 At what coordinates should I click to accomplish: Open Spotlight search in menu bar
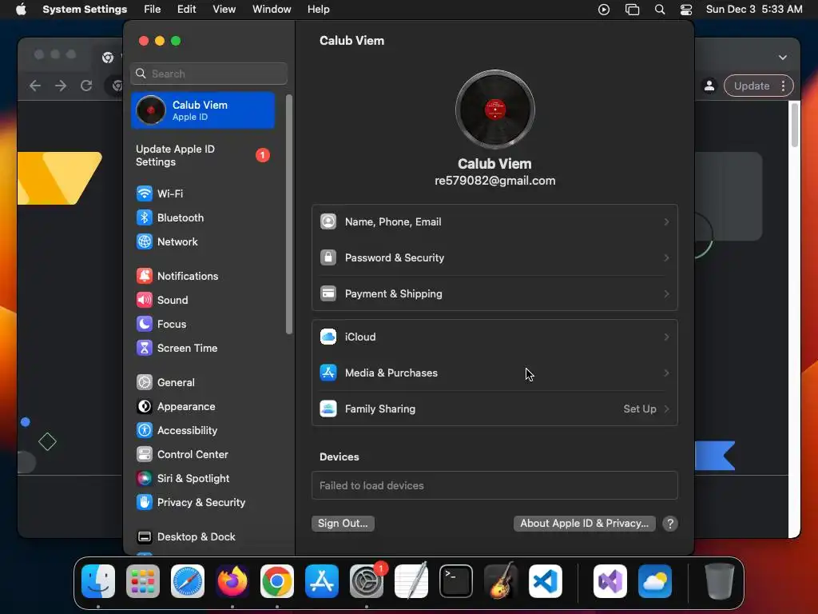[x=659, y=10]
